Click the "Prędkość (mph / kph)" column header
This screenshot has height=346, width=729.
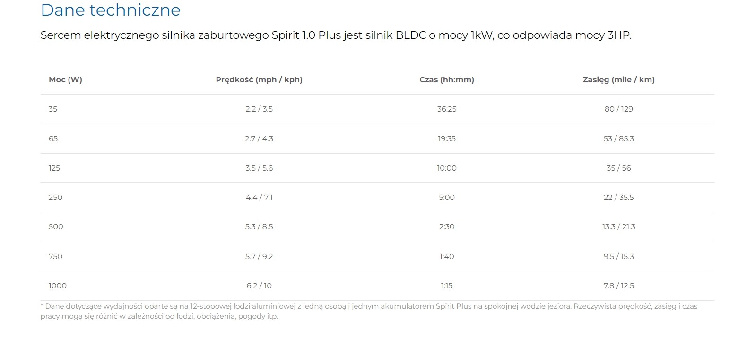pyautogui.click(x=259, y=80)
